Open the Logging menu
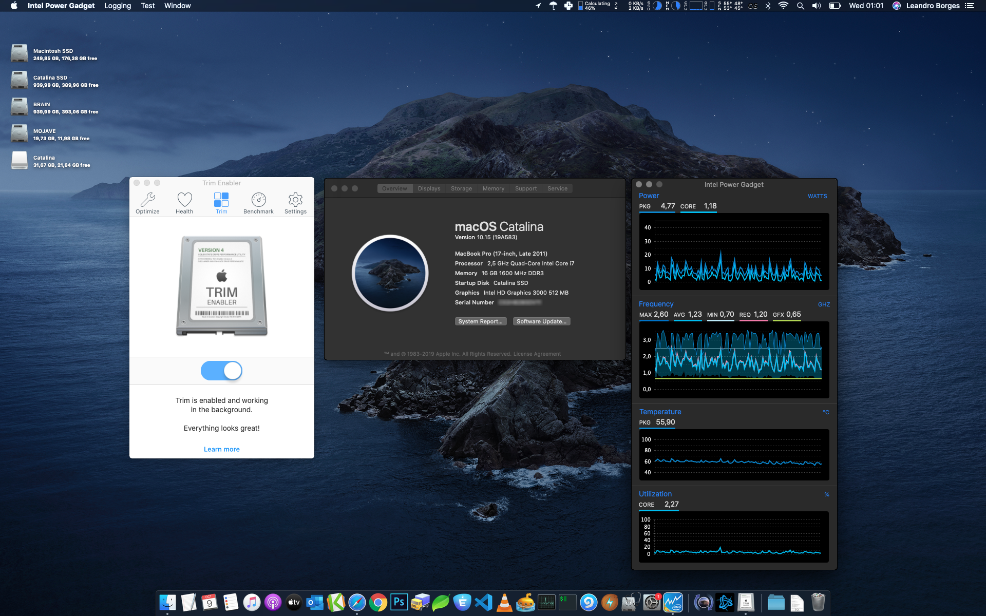Screen dimensions: 986x616 [118, 6]
